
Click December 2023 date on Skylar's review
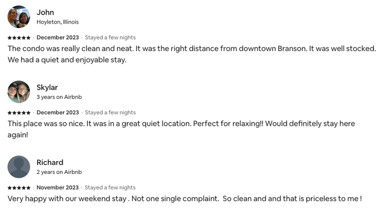click(x=58, y=113)
